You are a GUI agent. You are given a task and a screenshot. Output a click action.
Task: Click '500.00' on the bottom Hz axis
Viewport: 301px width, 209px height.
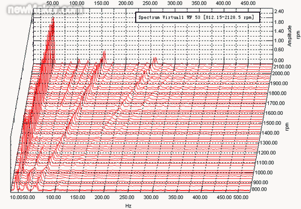point(241,197)
